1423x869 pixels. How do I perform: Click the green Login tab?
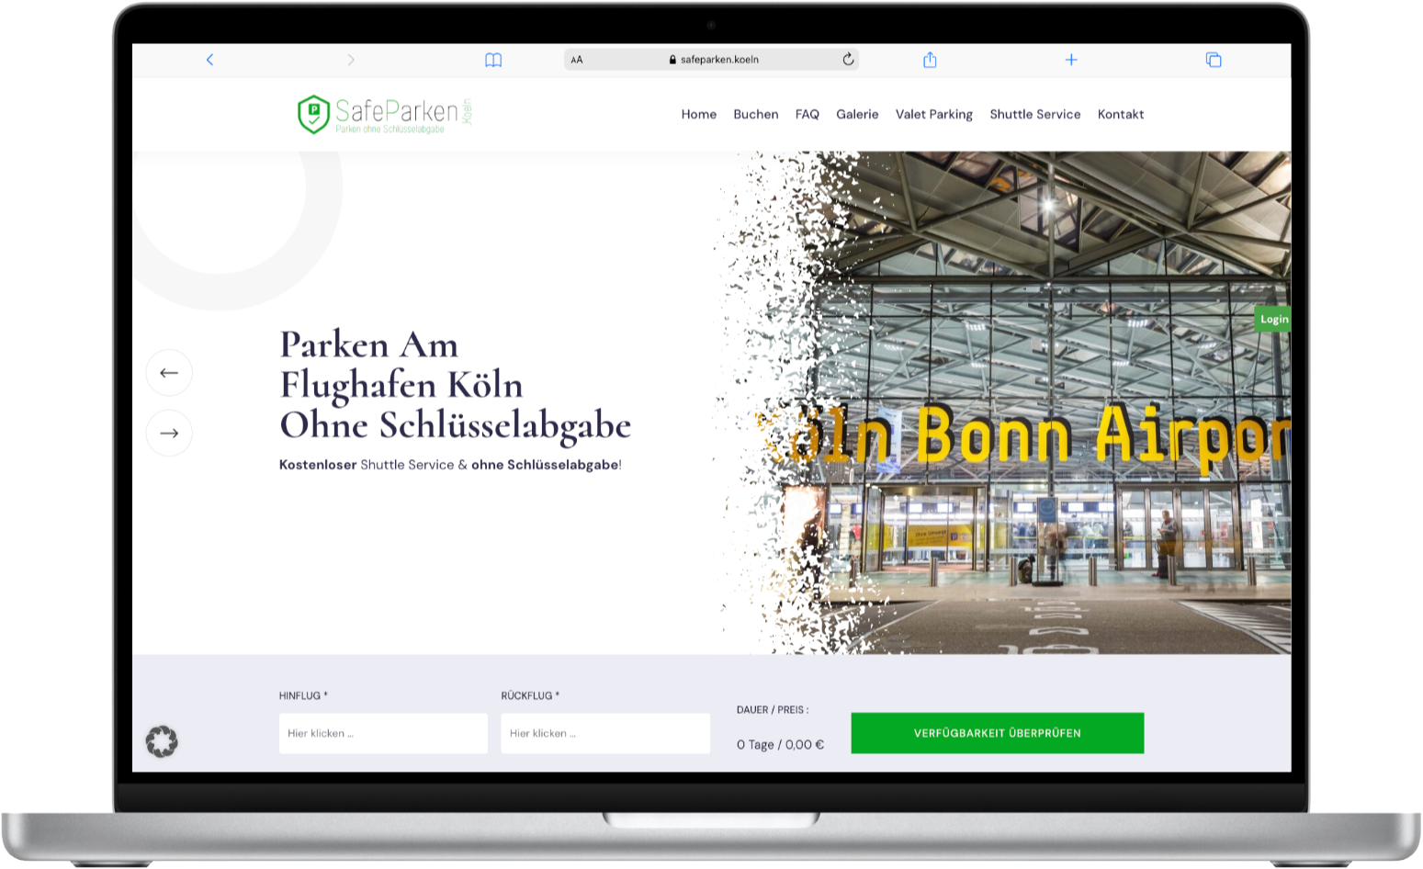(1273, 320)
